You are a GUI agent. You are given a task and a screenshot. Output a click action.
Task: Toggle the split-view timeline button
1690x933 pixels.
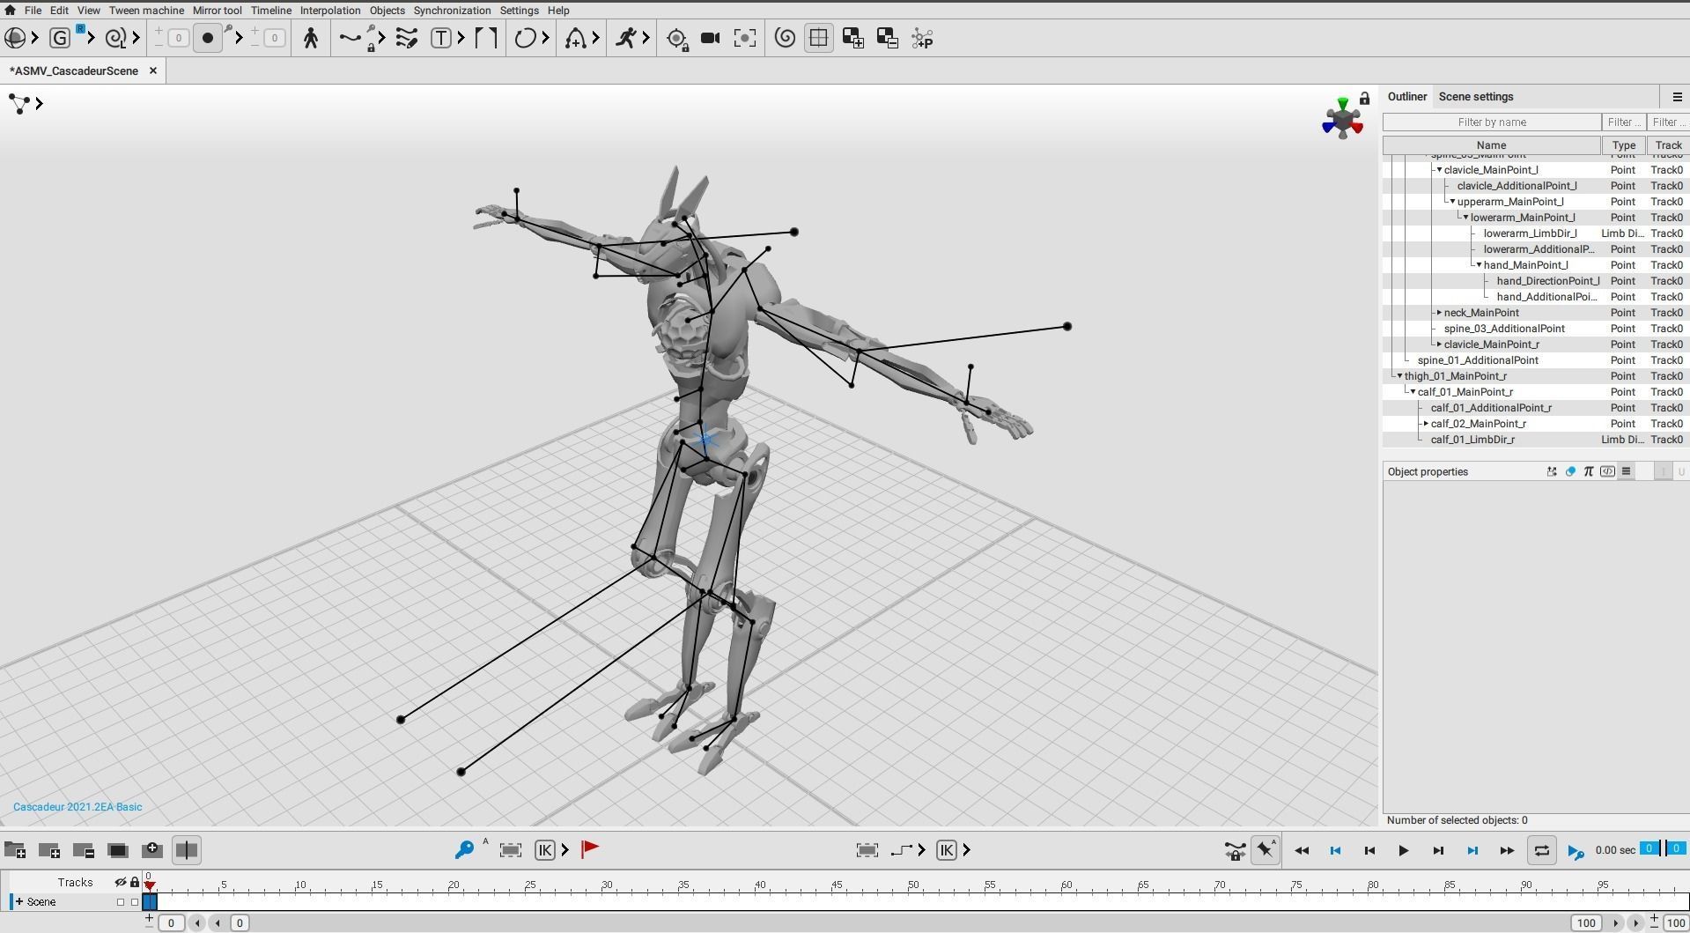pyautogui.click(x=186, y=850)
